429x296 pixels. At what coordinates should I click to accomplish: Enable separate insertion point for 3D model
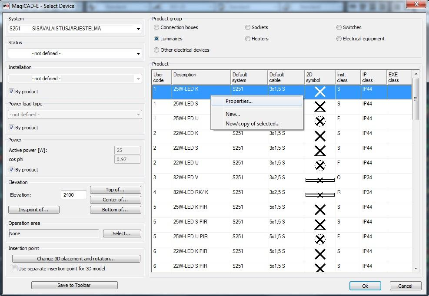coord(14,268)
